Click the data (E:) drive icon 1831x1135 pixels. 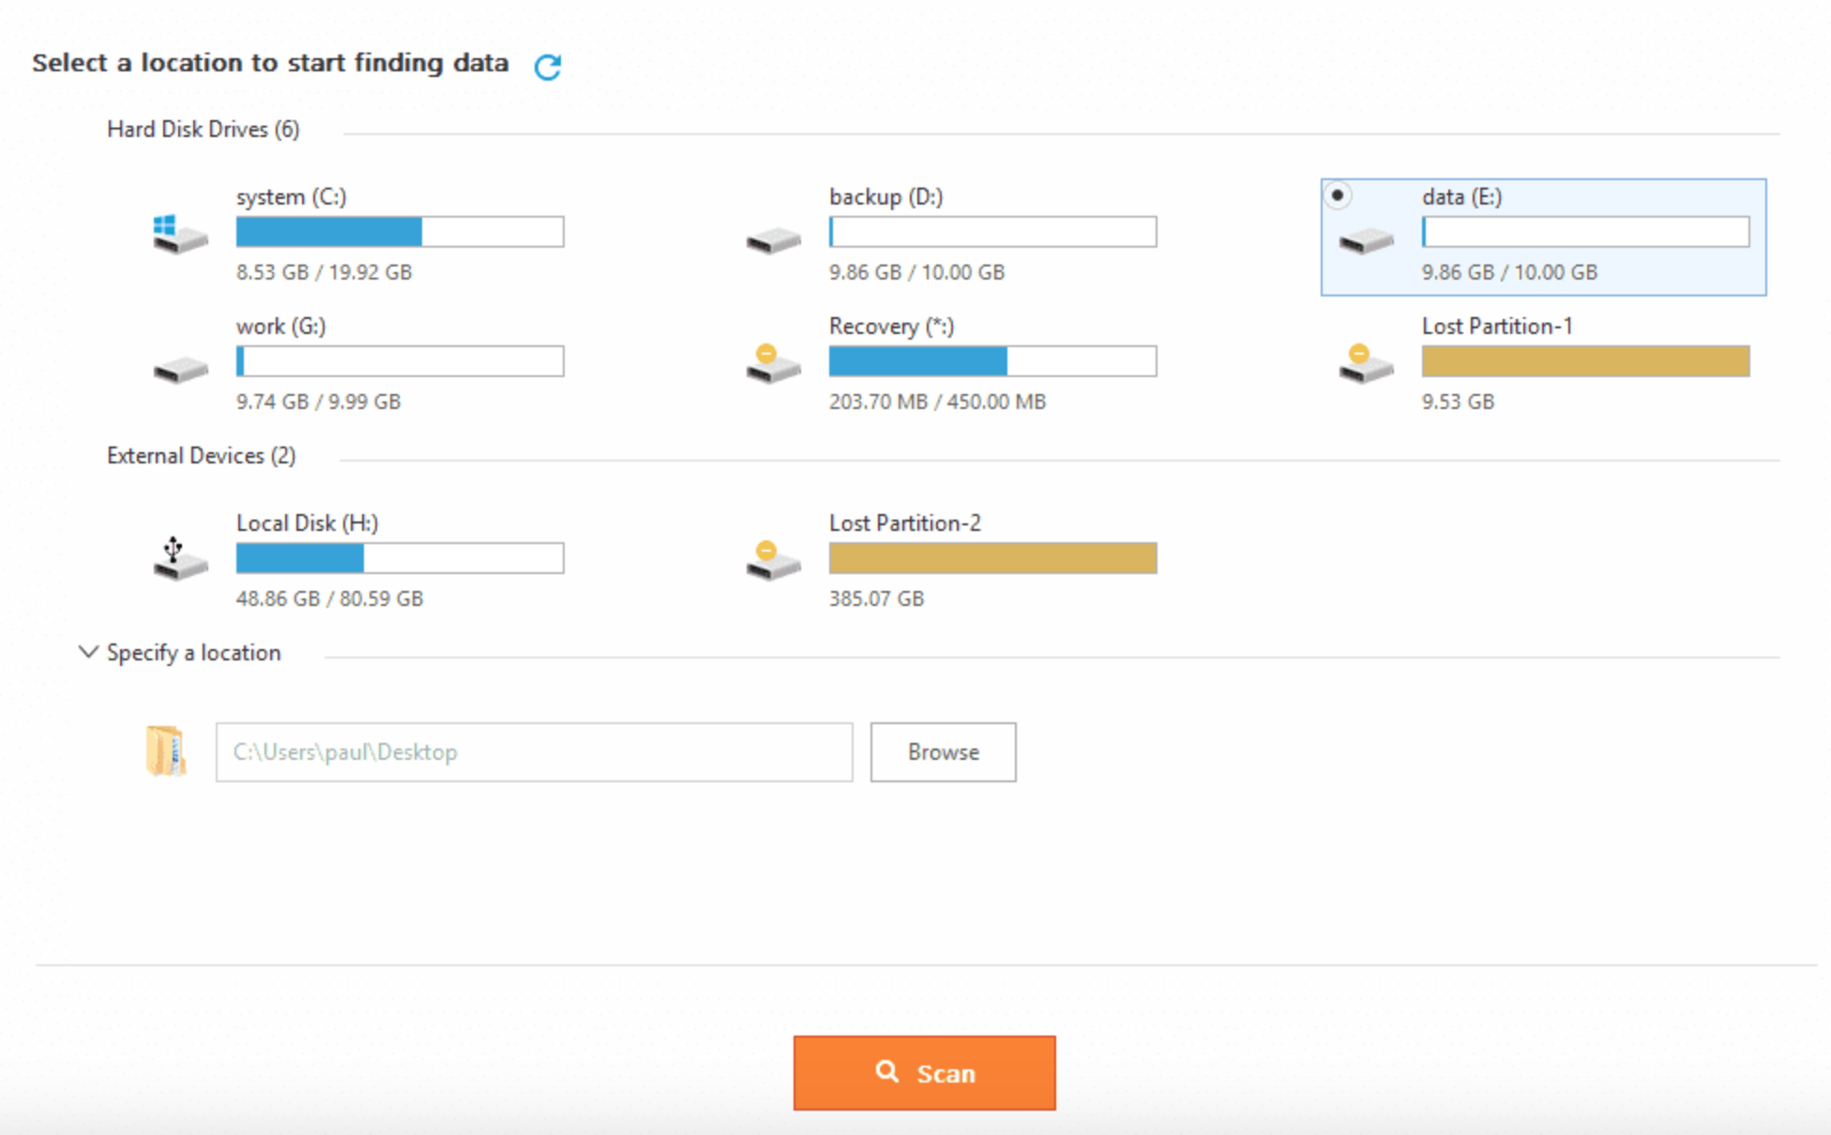pos(1367,240)
